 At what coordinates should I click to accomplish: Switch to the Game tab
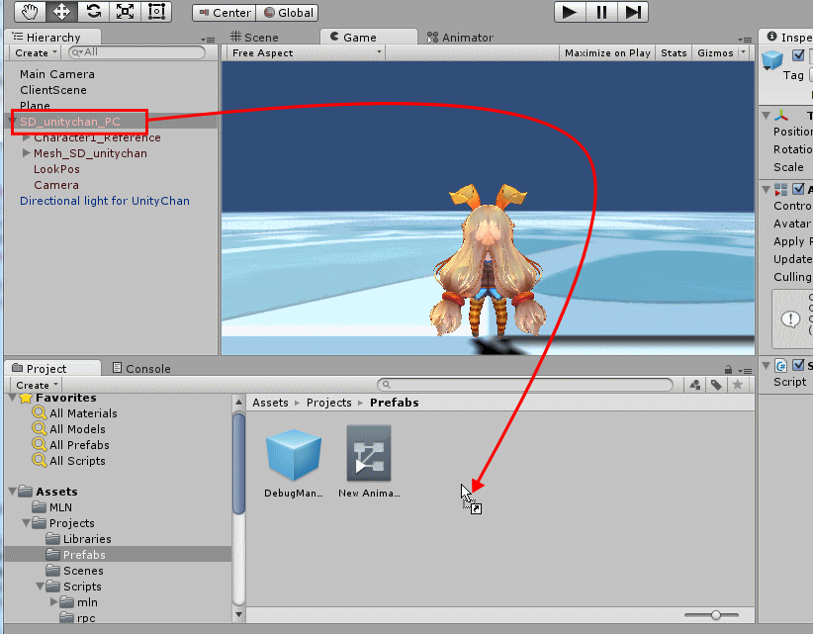[x=369, y=38]
